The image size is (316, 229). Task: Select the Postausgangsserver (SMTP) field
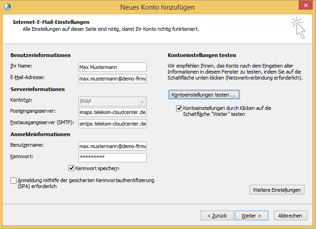click(x=112, y=124)
